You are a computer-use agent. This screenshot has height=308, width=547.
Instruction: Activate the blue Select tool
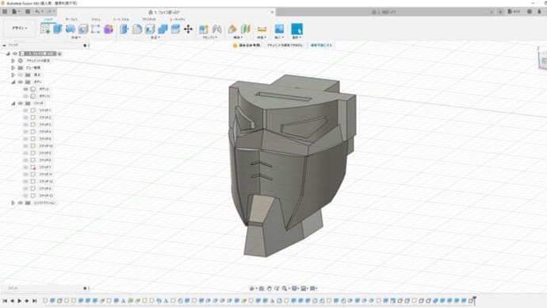tap(296, 29)
